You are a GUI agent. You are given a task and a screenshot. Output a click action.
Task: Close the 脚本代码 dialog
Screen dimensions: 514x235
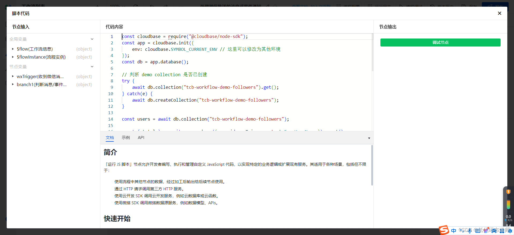click(499, 13)
